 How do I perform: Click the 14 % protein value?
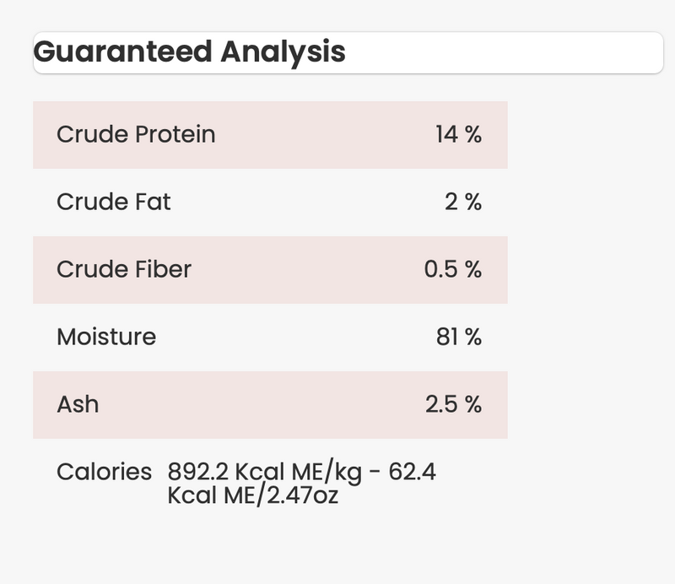(458, 134)
